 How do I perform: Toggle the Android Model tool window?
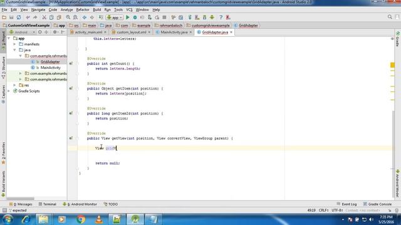398,183
